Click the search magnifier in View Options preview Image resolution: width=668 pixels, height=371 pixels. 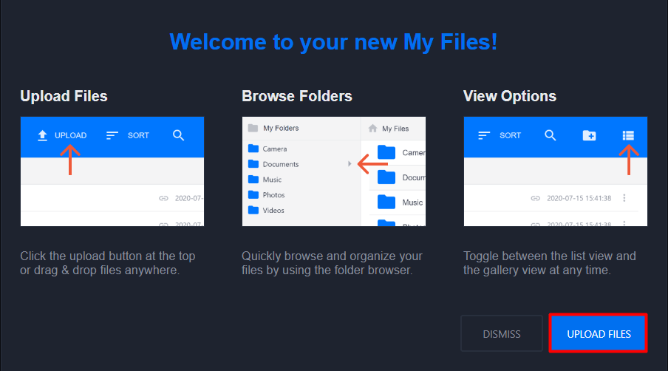point(551,135)
